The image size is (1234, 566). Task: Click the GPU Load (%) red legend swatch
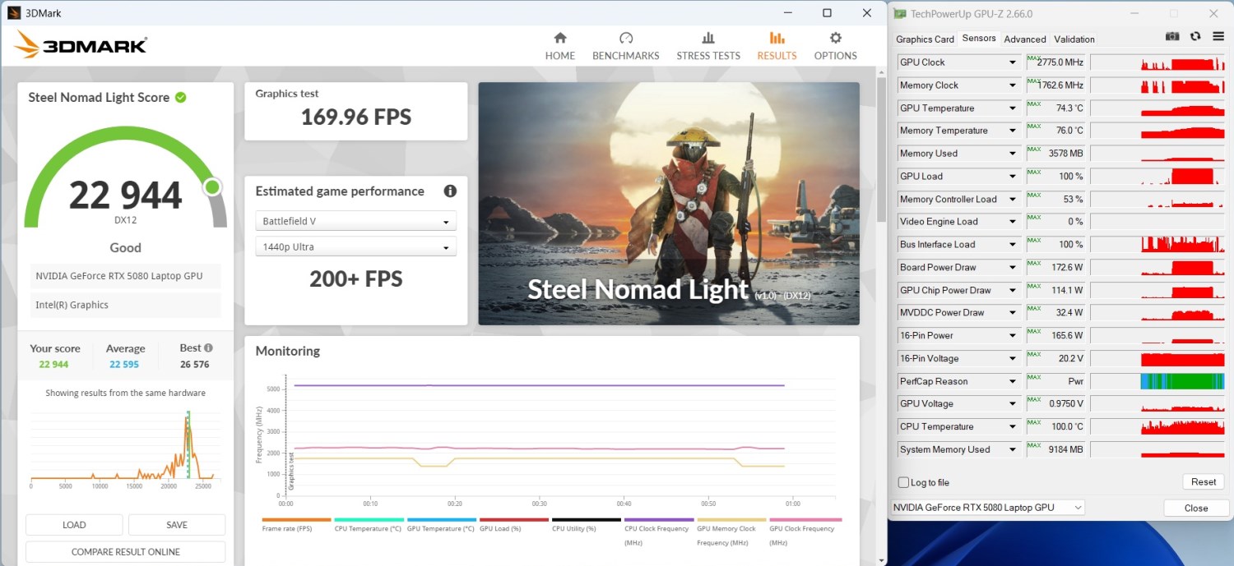pyautogui.click(x=514, y=520)
